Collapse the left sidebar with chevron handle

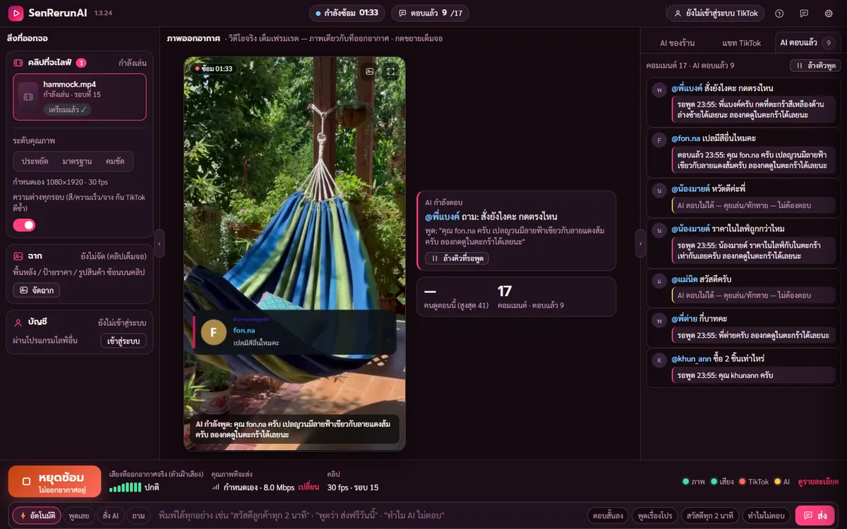pyautogui.click(x=159, y=243)
